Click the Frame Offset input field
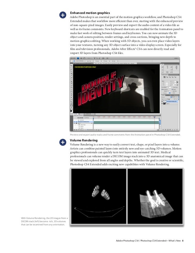Viewport: 195px width, 253px height. tap(169, 87)
